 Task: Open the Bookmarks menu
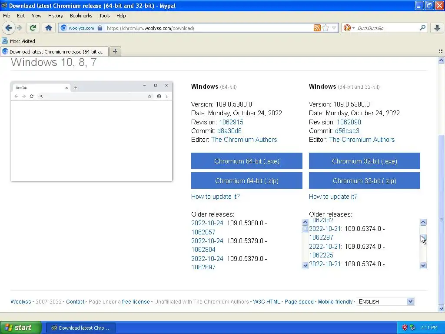click(81, 16)
